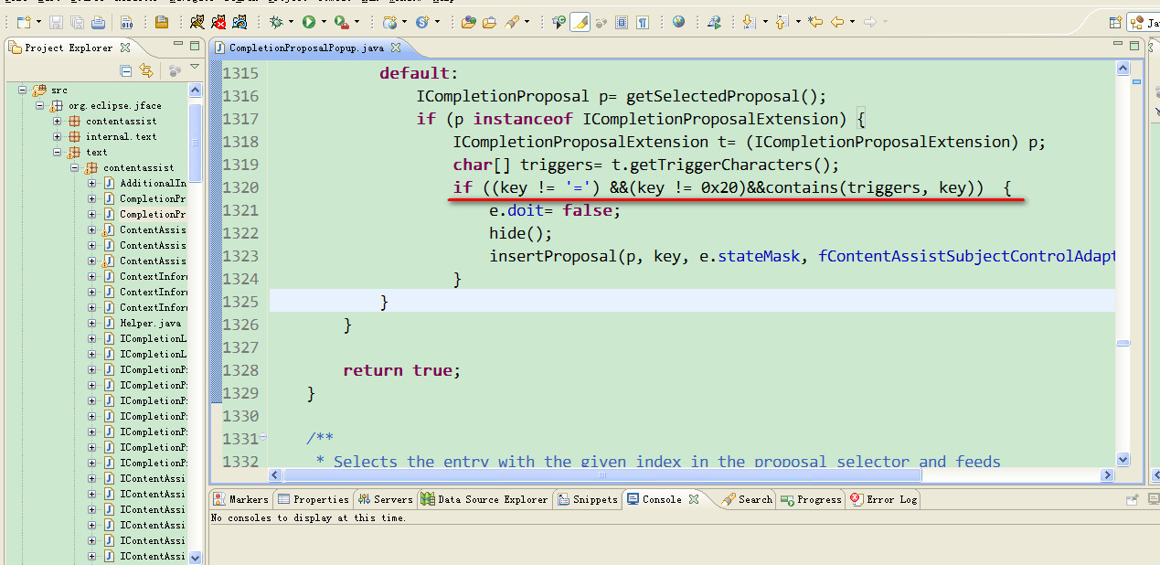Close the Project Explorer tab

(x=125, y=48)
